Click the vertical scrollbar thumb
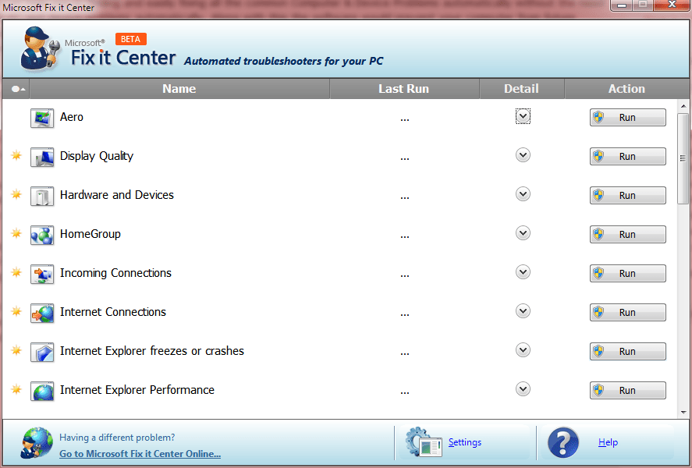This screenshot has width=692, height=468. (x=683, y=158)
